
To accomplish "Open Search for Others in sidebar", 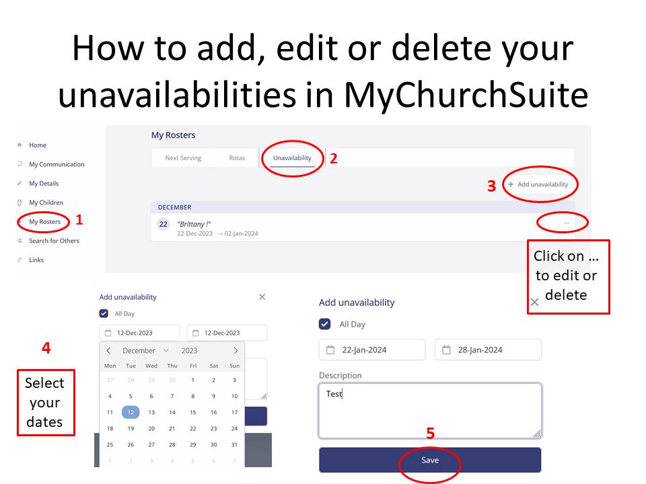I will click(54, 241).
